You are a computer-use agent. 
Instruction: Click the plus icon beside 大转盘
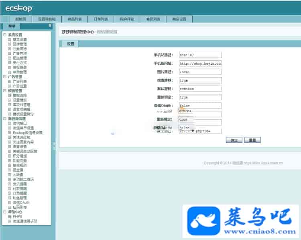[10, 174]
